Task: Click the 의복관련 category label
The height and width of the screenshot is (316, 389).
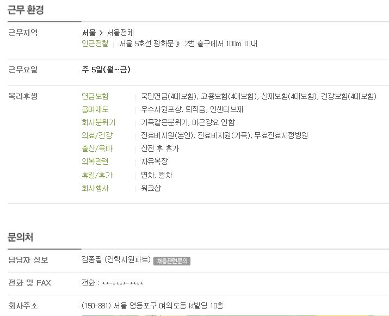Action: [95, 162]
